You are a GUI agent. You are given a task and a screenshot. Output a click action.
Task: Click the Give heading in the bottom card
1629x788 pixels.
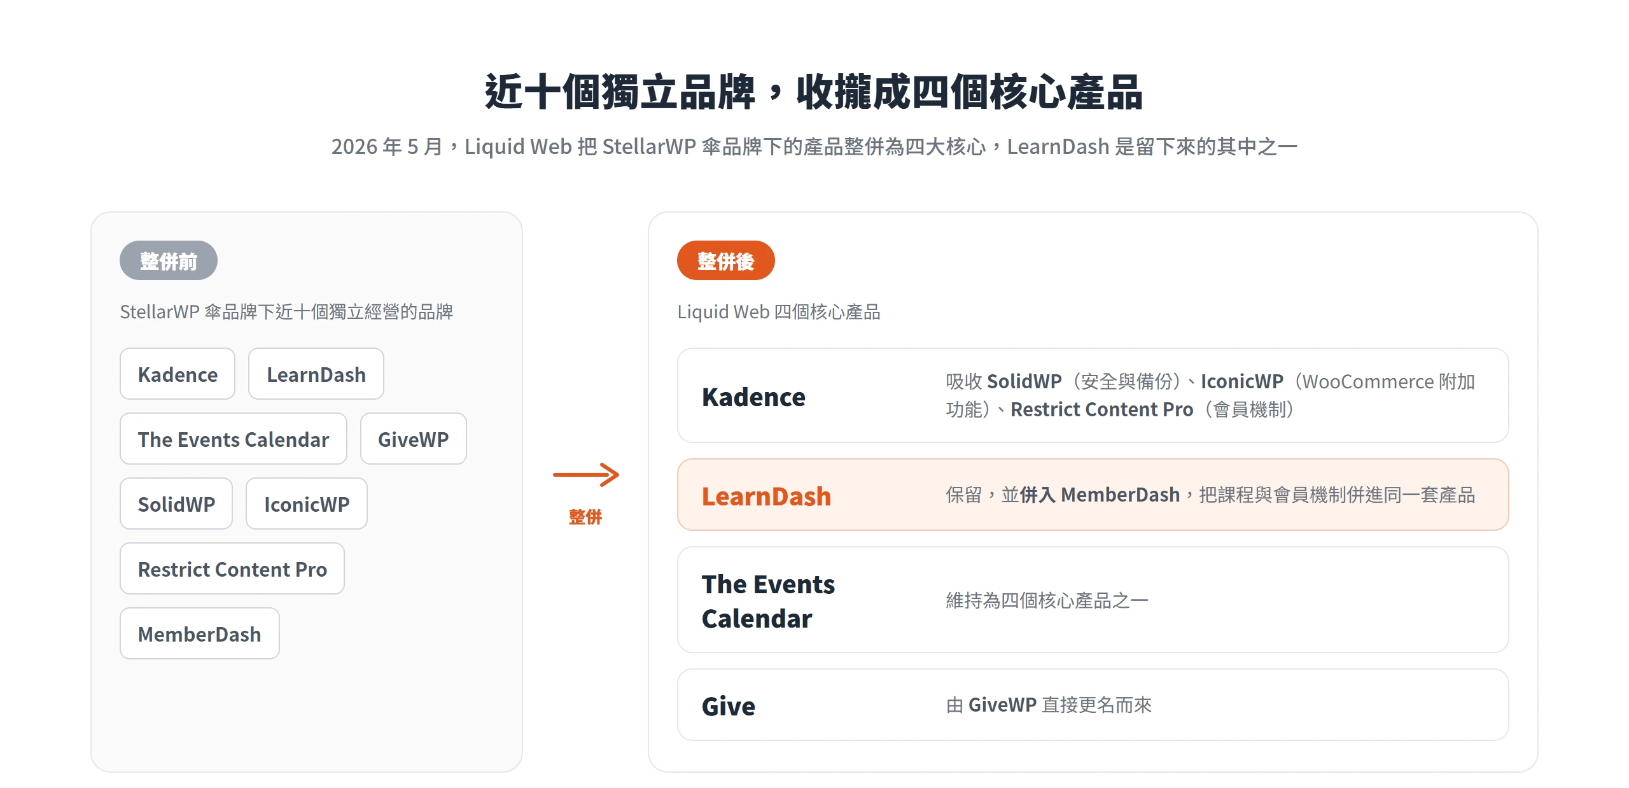tap(728, 706)
